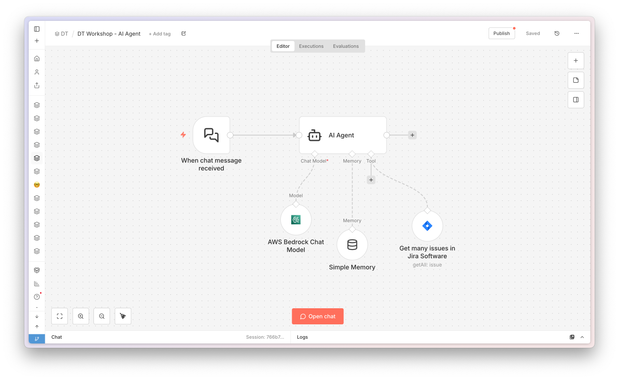The width and height of the screenshot is (619, 380).
Task: Click the AI Agent output connector handle
Action: [x=386, y=135]
